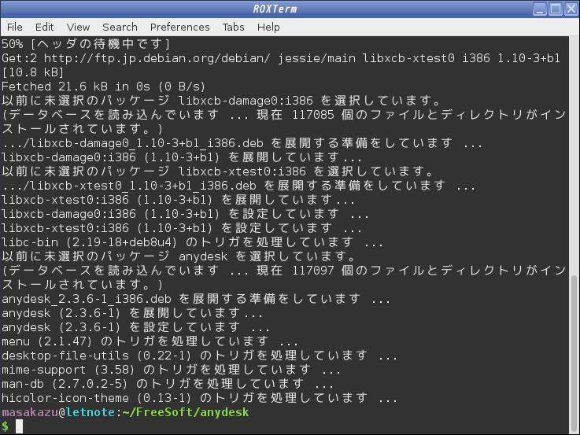The height and width of the screenshot is (435, 580).
Task: Click the 'mime-support (3.58)' line
Action: tap(172, 370)
